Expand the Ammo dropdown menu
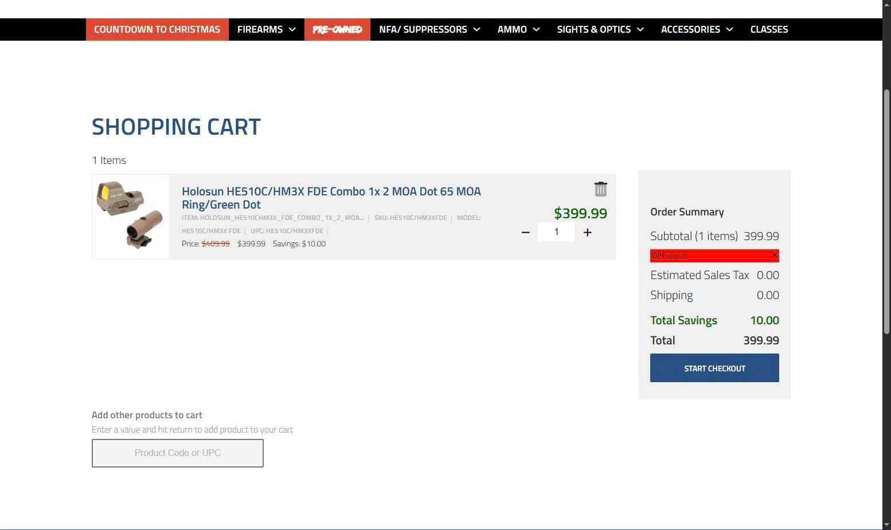This screenshot has width=891, height=530. click(x=519, y=29)
